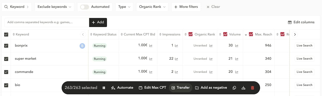Sort by the Impressions column header
The image size is (322, 96).
click(x=170, y=34)
